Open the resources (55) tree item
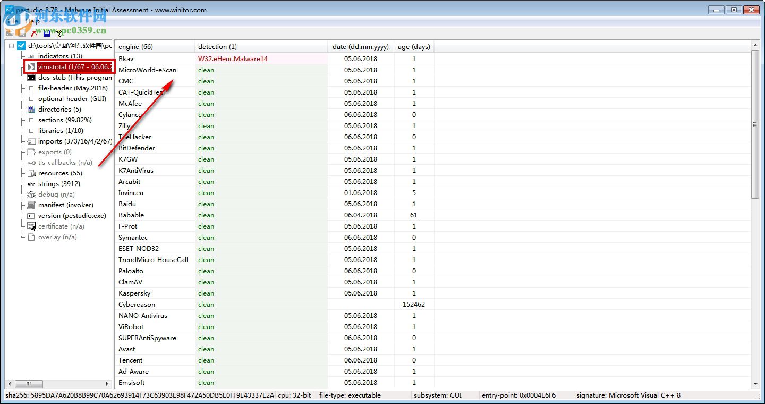 [60, 173]
